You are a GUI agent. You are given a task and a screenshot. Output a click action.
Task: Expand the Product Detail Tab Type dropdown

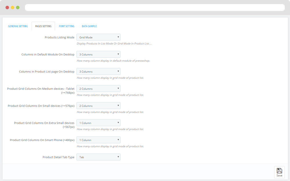[x=98, y=157]
